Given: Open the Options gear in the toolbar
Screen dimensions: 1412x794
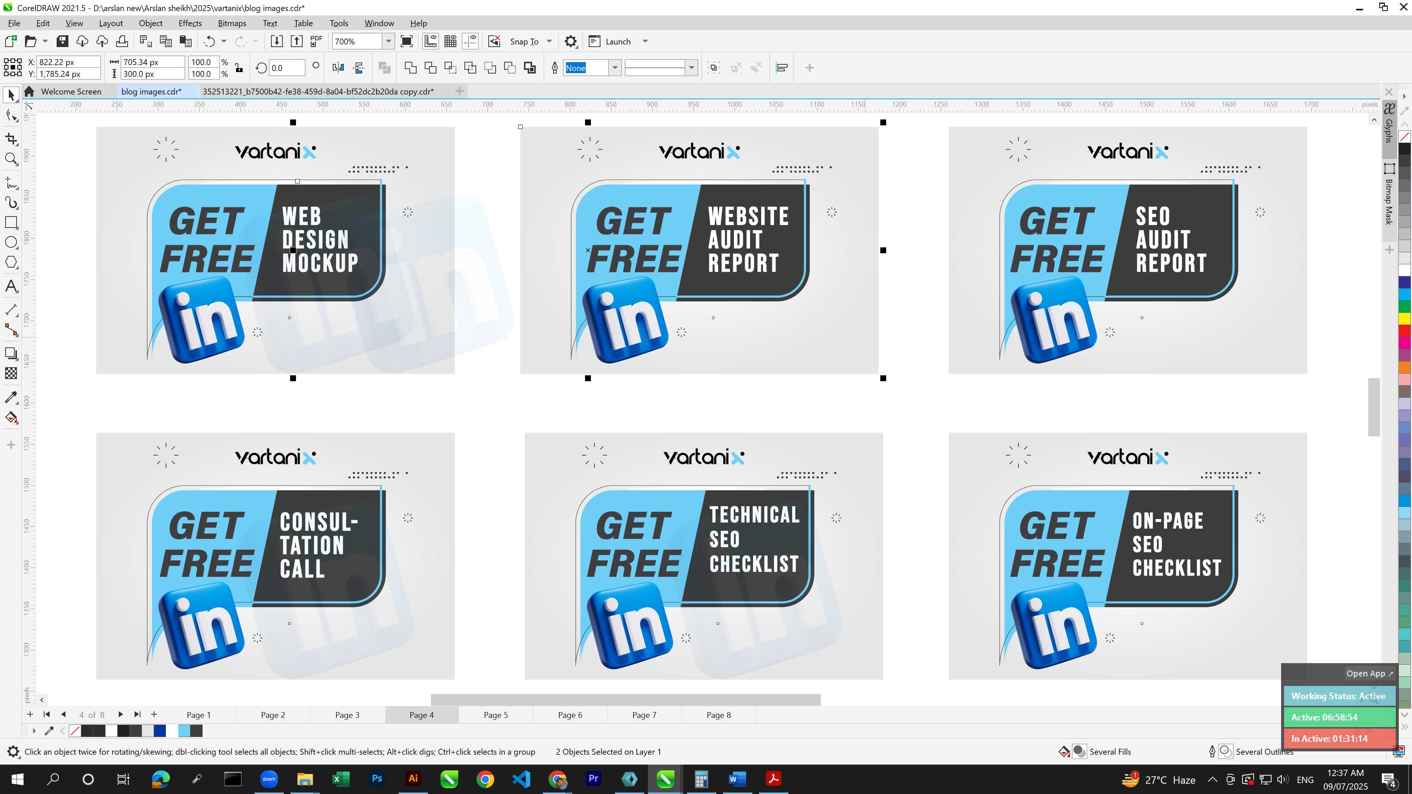Looking at the screenshot, I should click(x=571, y=41).
